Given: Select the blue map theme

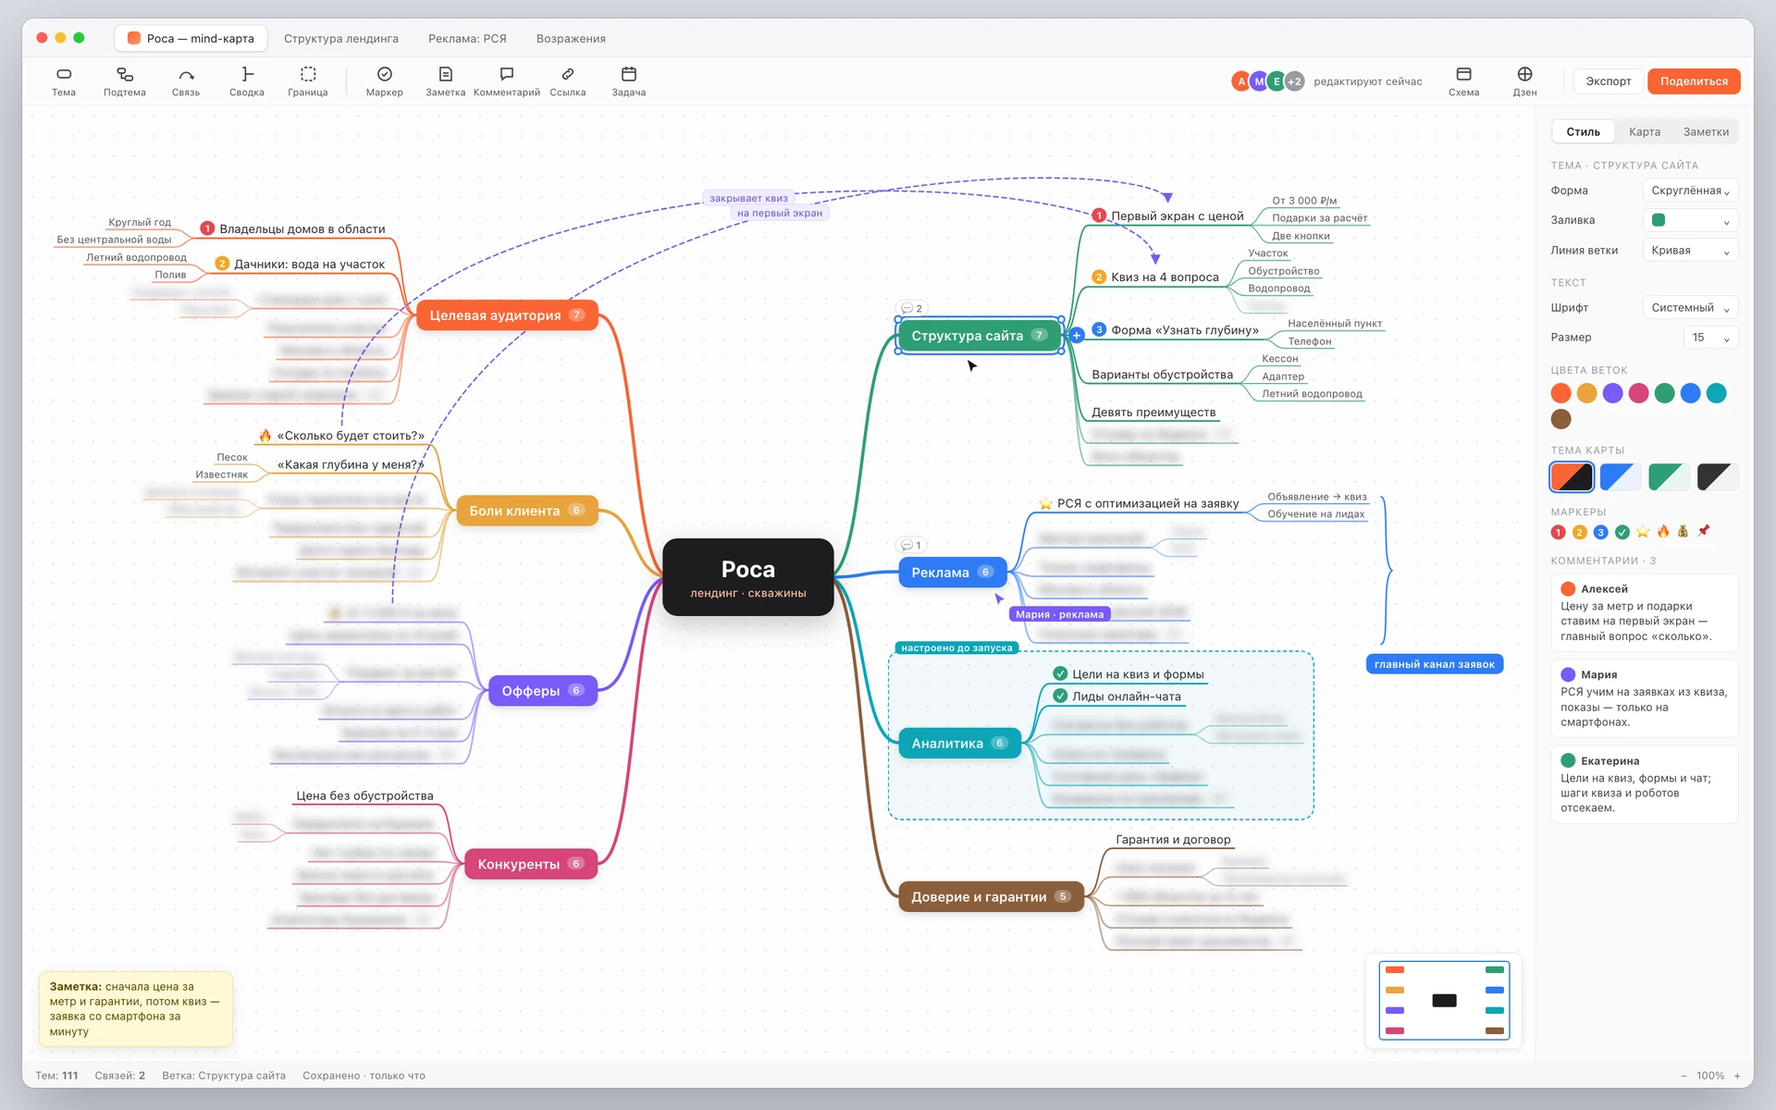Looking at the screenshot, I should click(1621, 477).
